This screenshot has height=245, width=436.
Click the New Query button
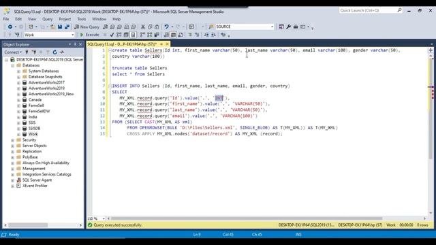pos(87,27)
